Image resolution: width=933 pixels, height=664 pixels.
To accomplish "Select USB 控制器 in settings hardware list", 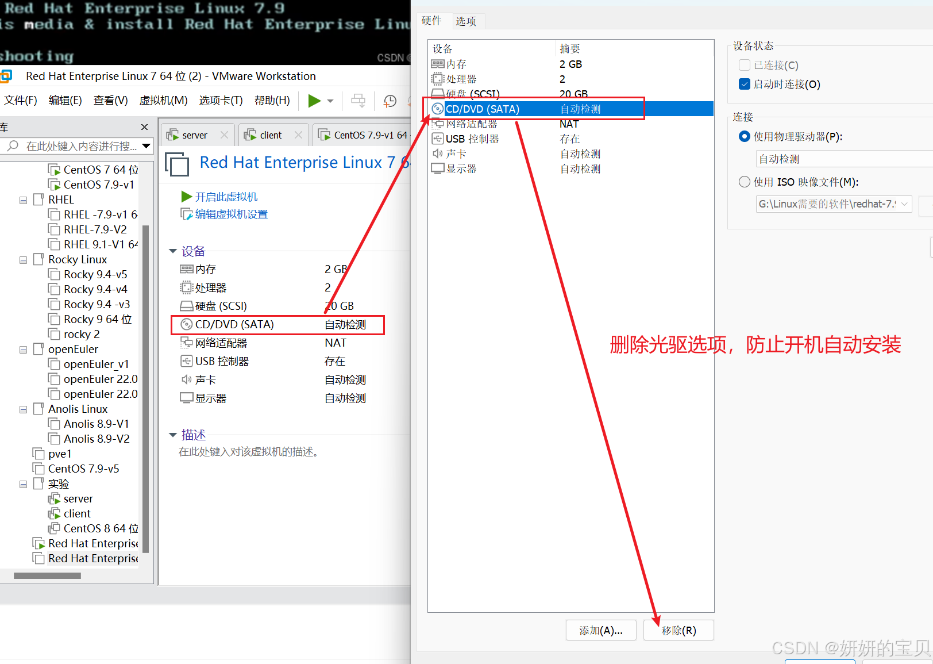I will click(570, 139).
